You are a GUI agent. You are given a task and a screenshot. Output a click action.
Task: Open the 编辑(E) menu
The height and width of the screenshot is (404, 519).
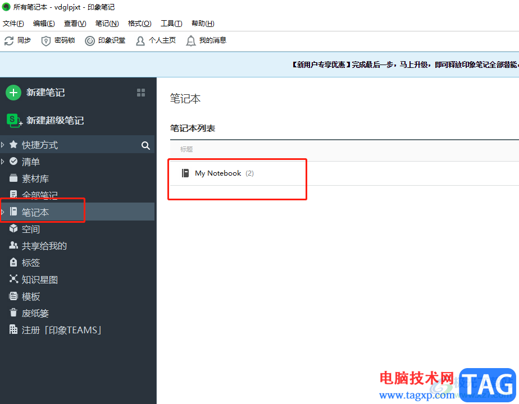[44, 24]
